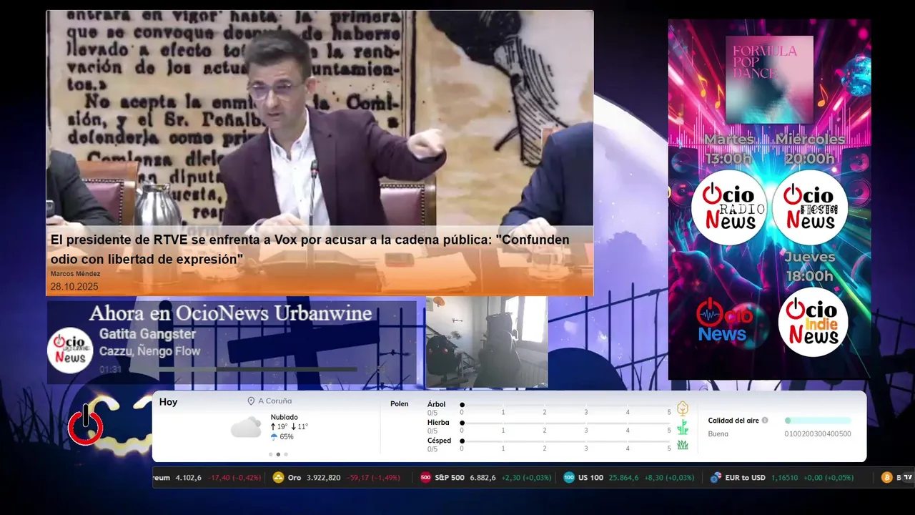This screenshot has width=915, height=515.
Task: Click the EUR to USD ticker name
Action: coord(745,478)
